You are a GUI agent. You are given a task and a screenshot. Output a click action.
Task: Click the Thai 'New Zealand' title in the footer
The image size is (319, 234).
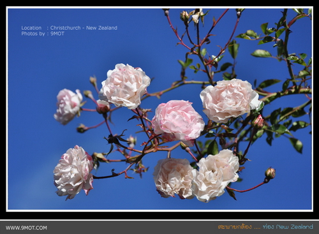pyautogui.click(x=265, y=227)
